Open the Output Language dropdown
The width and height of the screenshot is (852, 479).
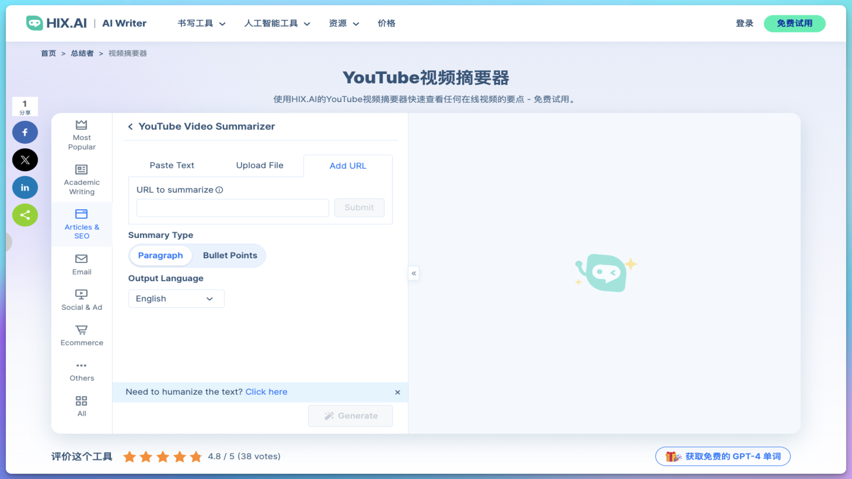pos(176,299)
